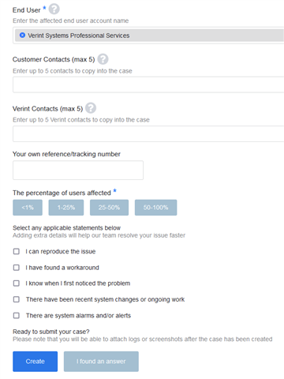Select the <1% users affected option
Image resolution: width=284 pixels, height=379 pixels.
point(28,208)
